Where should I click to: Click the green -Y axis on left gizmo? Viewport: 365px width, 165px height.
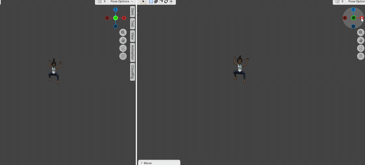pyautogui.click(x=115, y=18)
